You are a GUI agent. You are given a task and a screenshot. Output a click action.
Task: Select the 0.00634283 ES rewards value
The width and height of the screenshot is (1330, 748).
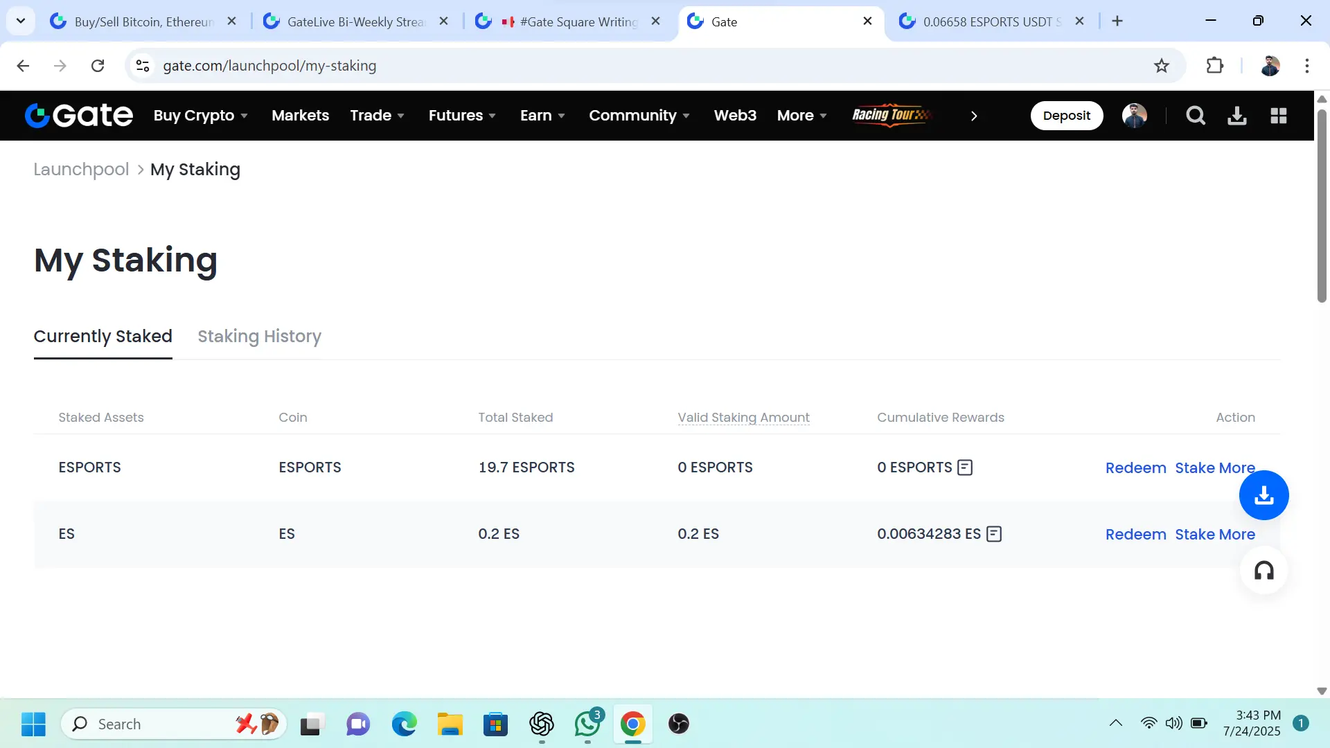coord(929,534)
